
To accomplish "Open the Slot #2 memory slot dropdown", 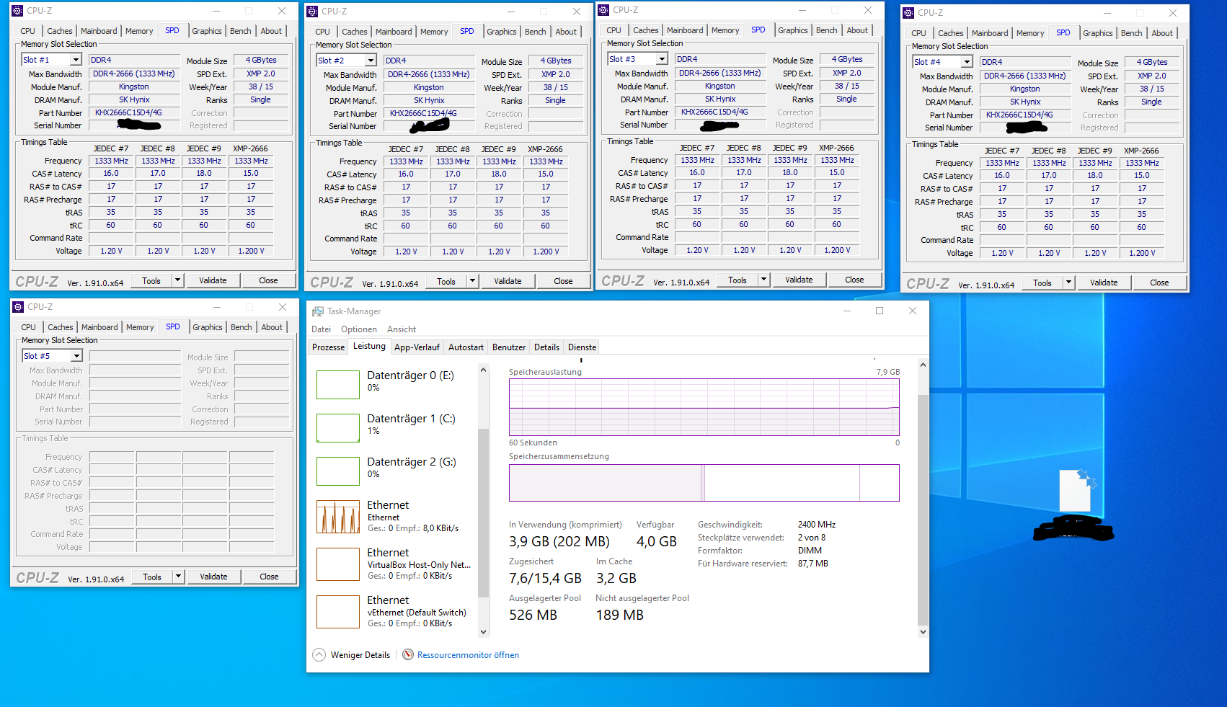I will [x=371, y=61].
